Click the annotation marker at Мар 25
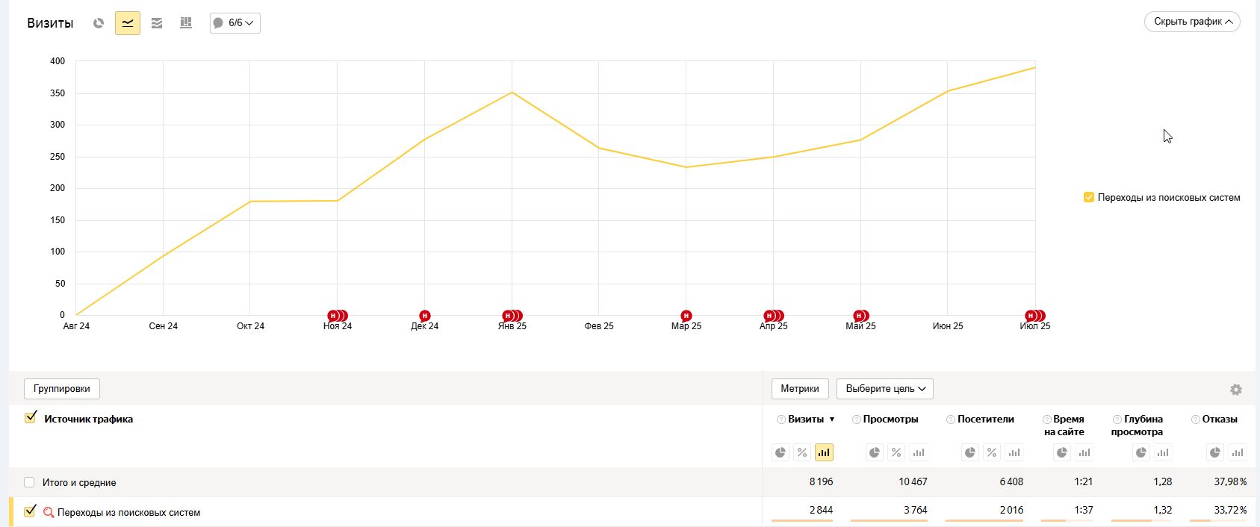The width and height of the screenshot is (1260, 527). pyautogui.click(x=686, y=316)
